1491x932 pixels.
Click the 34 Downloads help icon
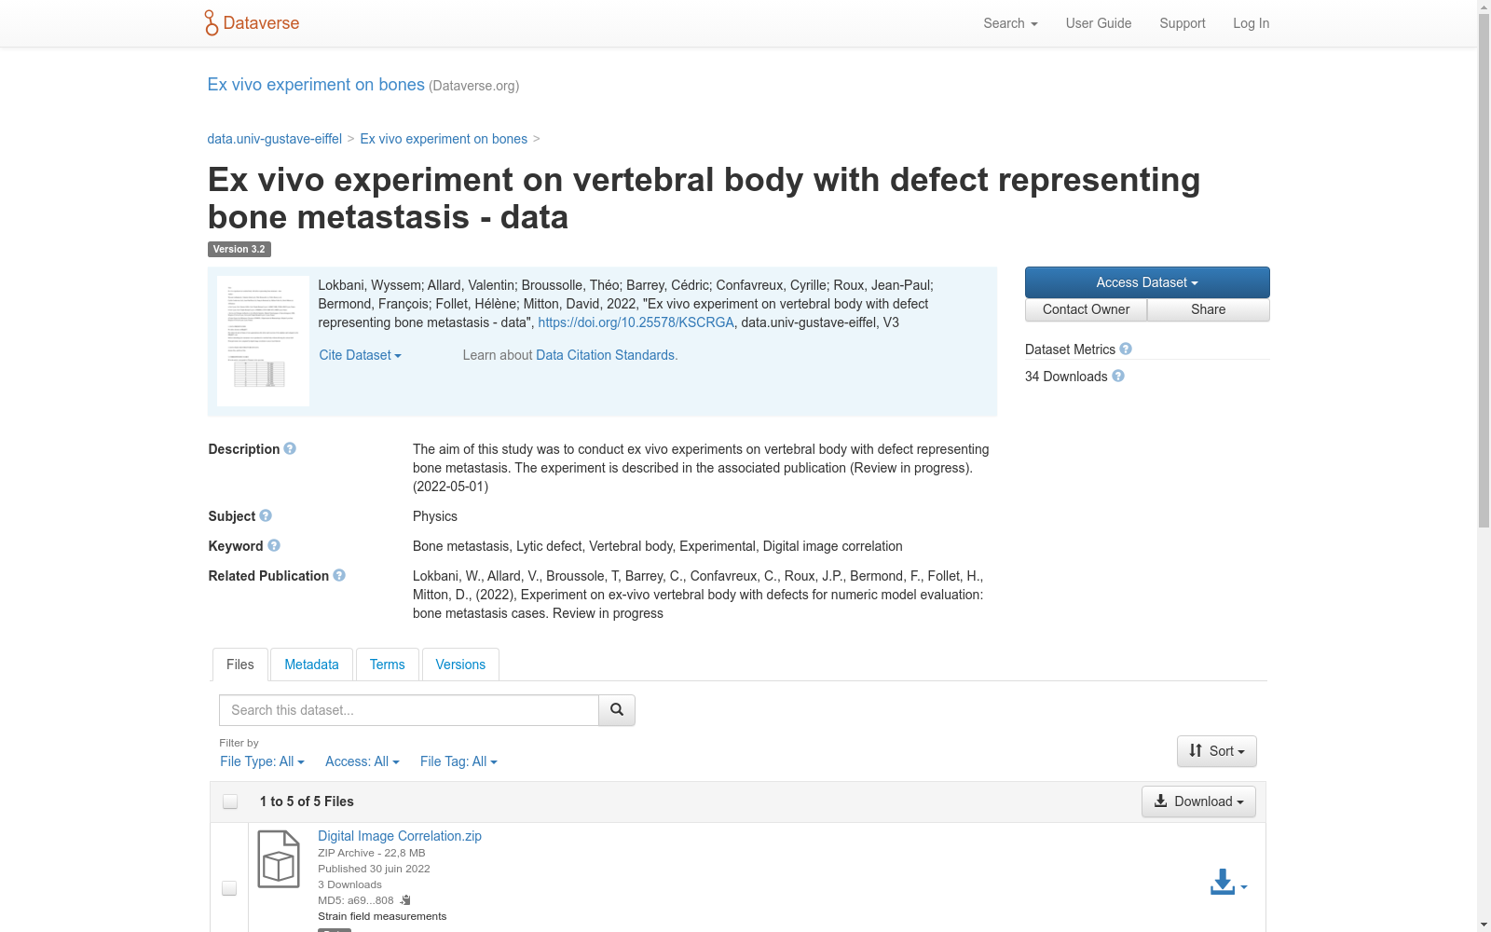coord(1118,376)
